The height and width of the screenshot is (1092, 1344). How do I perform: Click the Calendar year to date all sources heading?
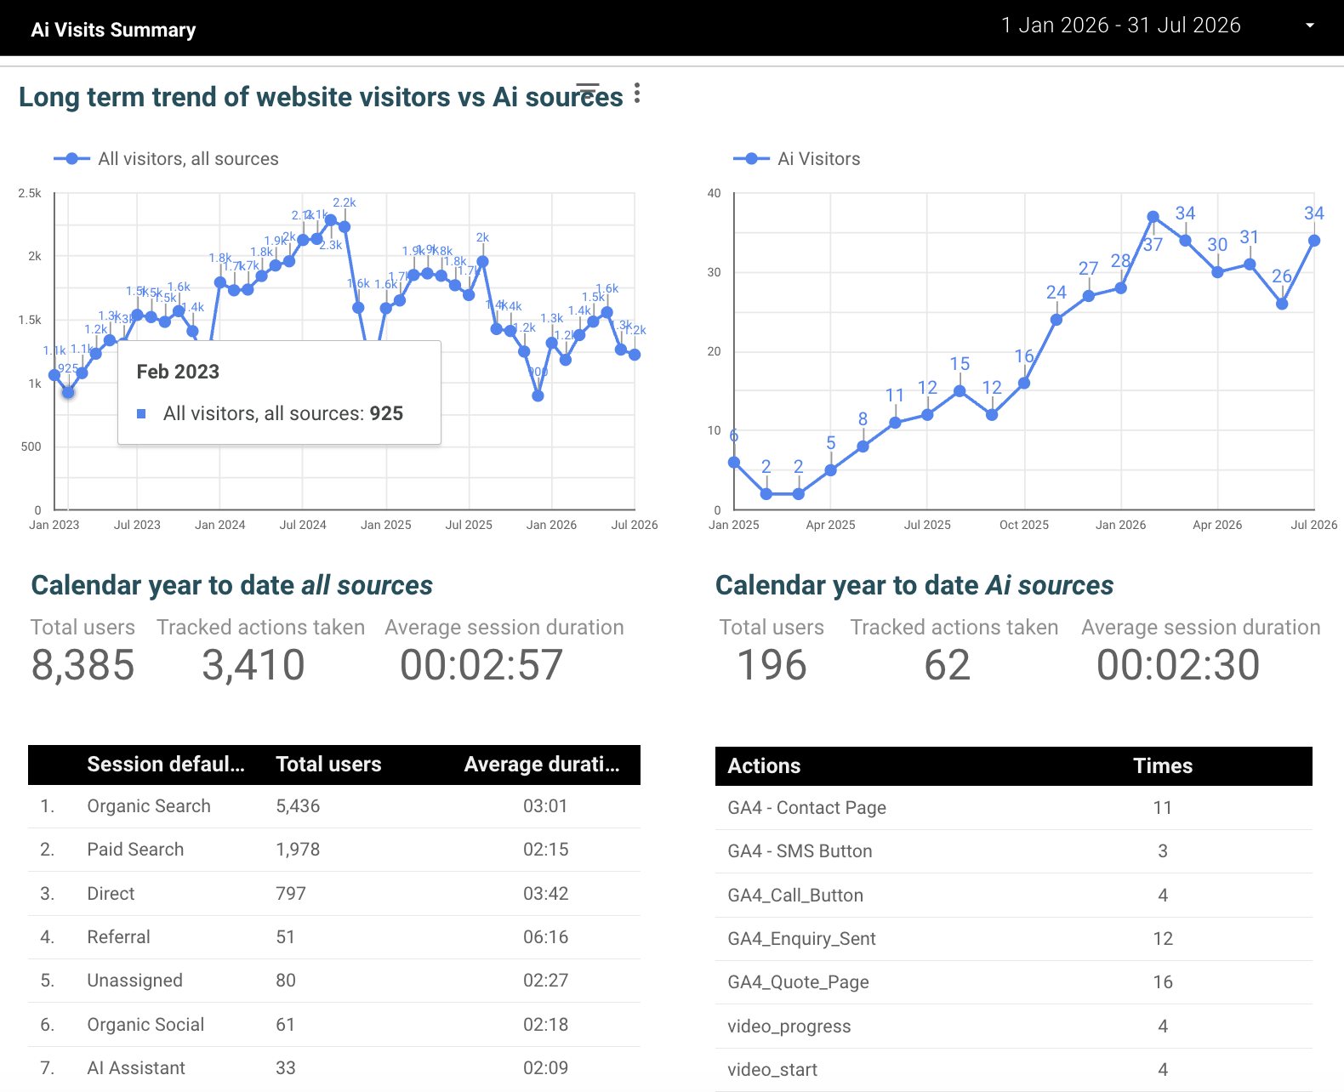231,585
